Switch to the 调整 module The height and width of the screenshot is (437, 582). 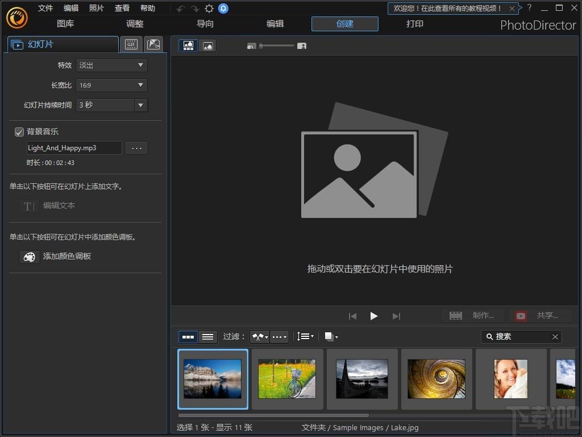(135, 24)
